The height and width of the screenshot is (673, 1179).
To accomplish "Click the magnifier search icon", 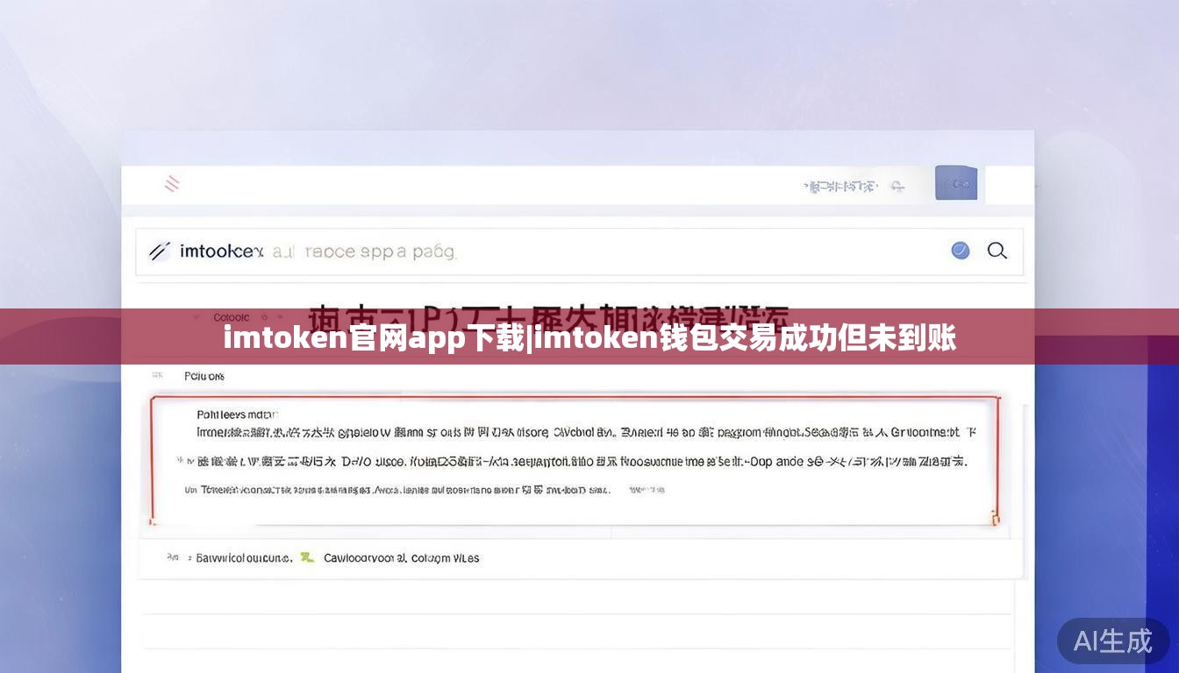I will 997,251.
